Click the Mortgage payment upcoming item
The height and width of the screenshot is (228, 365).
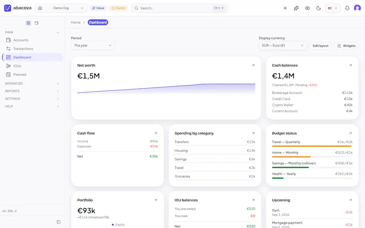[x=312, y=224]
